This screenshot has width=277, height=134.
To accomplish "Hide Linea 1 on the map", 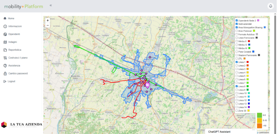I will coord(237,62).
